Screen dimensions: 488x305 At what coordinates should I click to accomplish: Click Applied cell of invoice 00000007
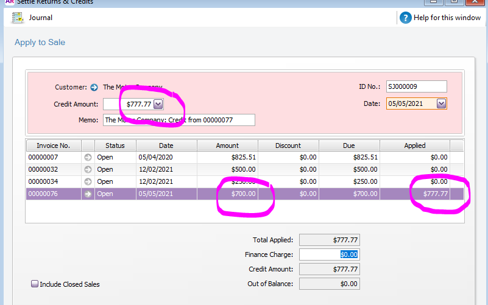pos(415,157)
